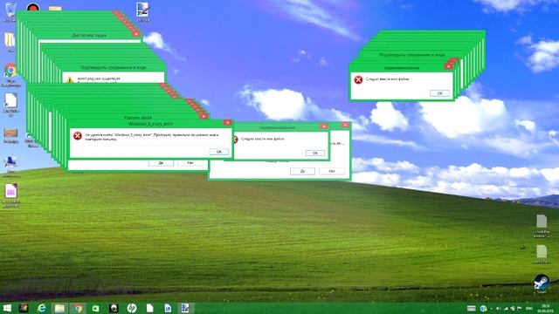Close the frontmost Диспетчер задач window
Image resolution: width=559 pixels, height=314 pixels.
pyautogui.click(x=136, y=34)
